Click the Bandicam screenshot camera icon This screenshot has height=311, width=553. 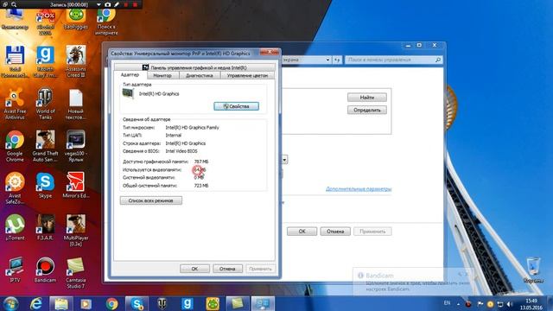(107, 4)
